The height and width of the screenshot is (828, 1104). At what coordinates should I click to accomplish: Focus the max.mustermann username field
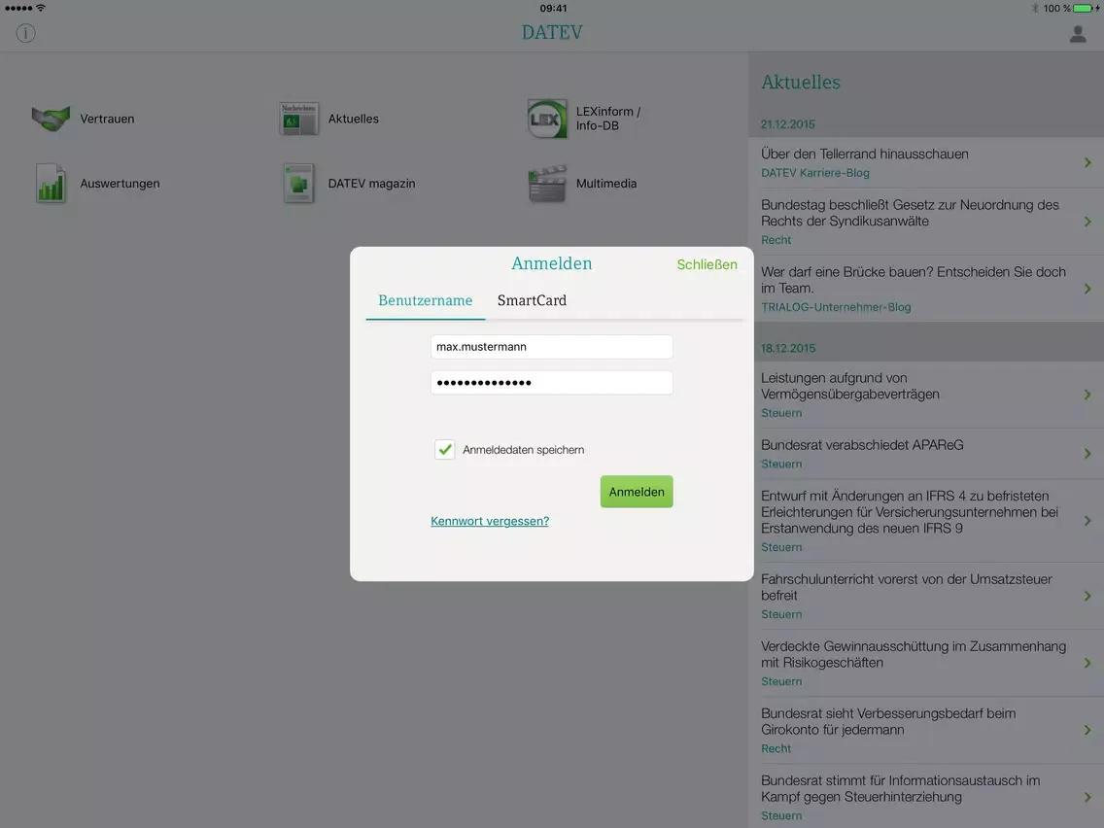(551, 346)
